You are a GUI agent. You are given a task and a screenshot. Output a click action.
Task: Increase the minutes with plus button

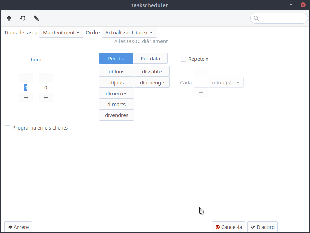pyautogui.click(x=46, y=77)
